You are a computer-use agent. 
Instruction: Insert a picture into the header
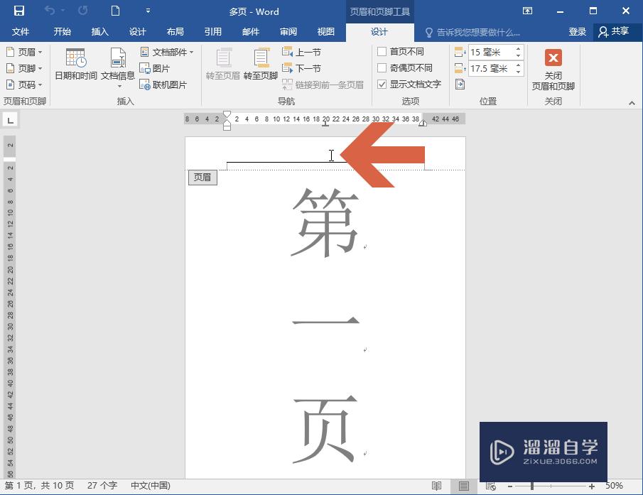pos(162,67)
